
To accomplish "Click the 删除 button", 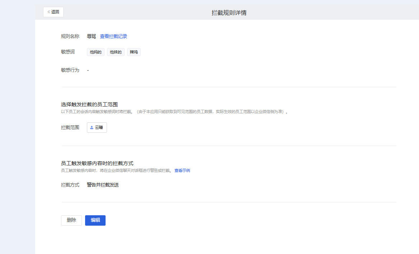I will coord(71,220).
